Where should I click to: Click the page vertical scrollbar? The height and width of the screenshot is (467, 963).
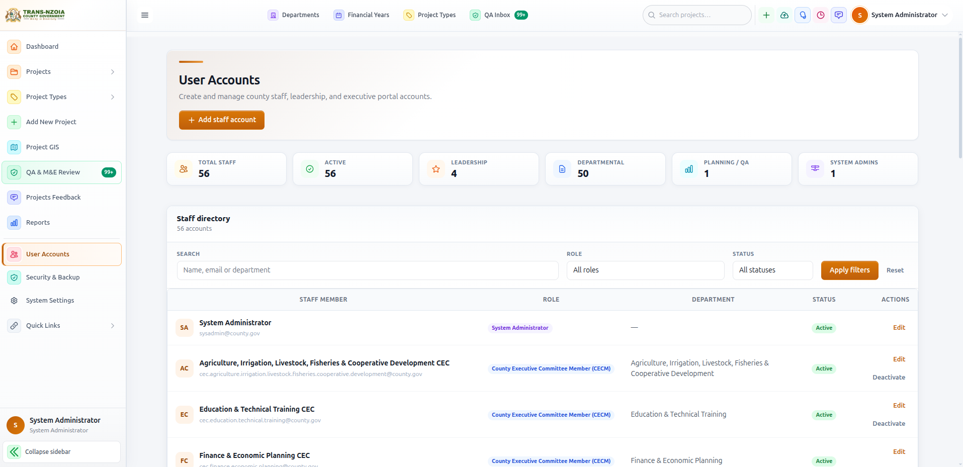[x=960, y=98]
